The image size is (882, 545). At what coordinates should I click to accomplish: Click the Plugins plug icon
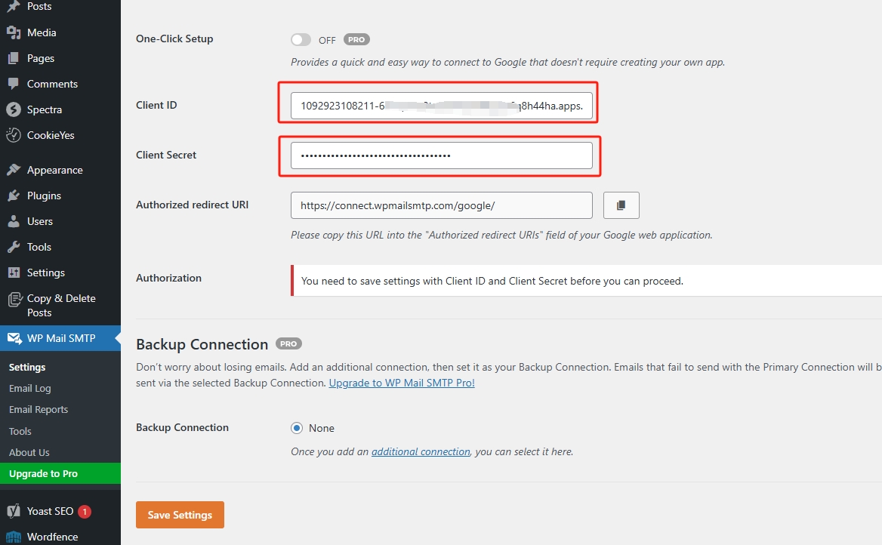point(14,196)
